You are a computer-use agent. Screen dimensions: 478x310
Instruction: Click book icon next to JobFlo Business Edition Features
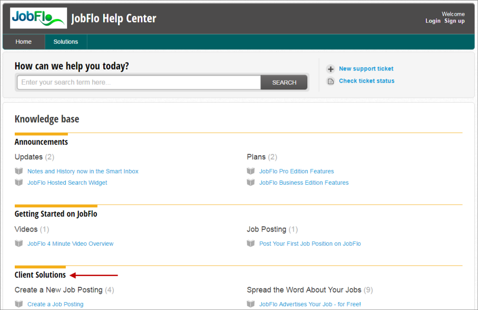pos(250,182)
